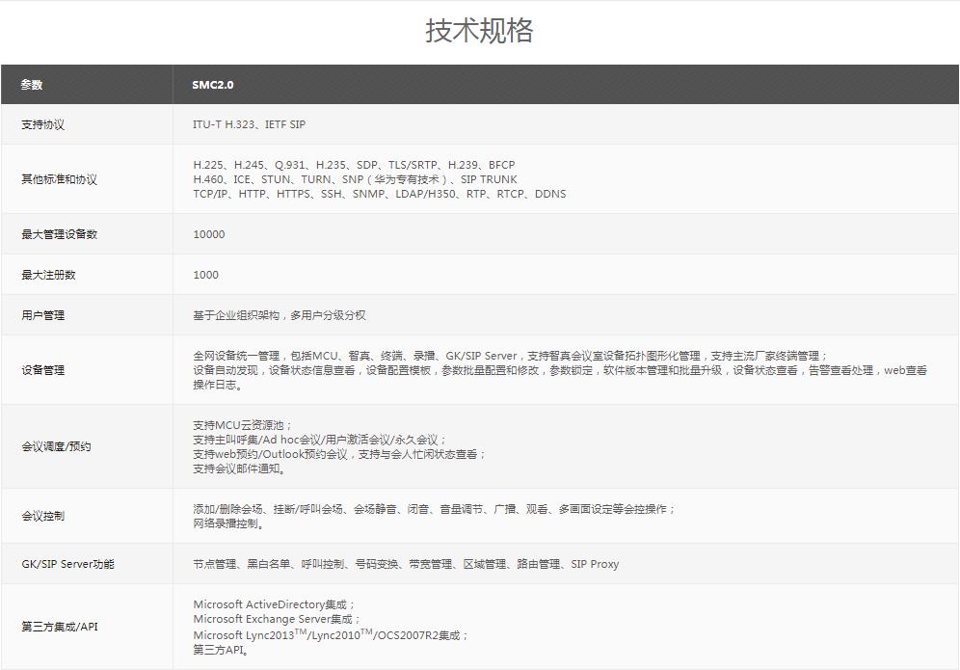The width and height of the screenshot is (960, 670).
Task: Click the 10000 value cell
Action: (208, 234)
